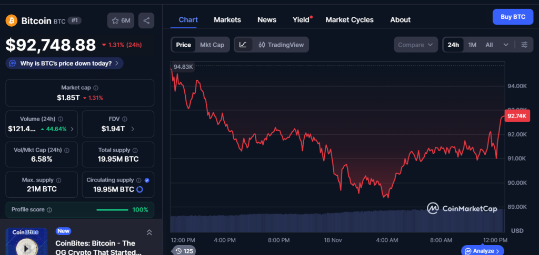Switch to the Chart tab
Viewport: 539px width, 255px height.
click(188, 19)
